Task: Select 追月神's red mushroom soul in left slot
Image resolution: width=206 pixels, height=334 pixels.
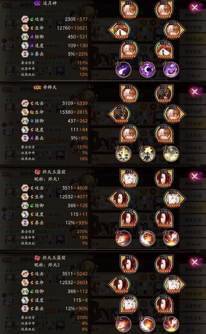Action: click(x=120, y=30)
